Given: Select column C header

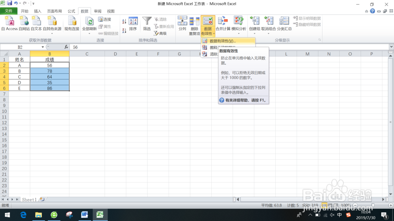Looking at the screenshot, I should point(87,54).
